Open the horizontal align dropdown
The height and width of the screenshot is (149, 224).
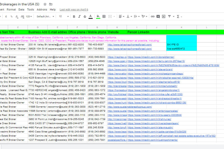[x=122, y=17]
